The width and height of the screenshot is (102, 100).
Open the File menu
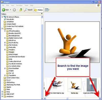pos(3,5)
